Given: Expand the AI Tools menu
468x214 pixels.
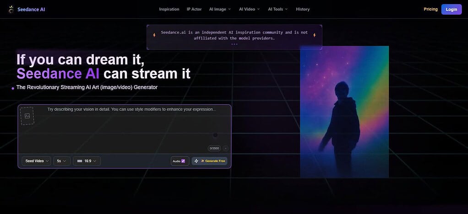Looking at the screenshot, I should click(278, 9).
